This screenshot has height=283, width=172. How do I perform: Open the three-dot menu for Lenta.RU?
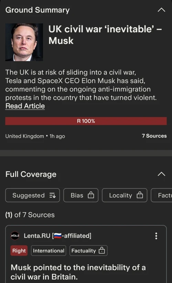[x=156, y=236]
